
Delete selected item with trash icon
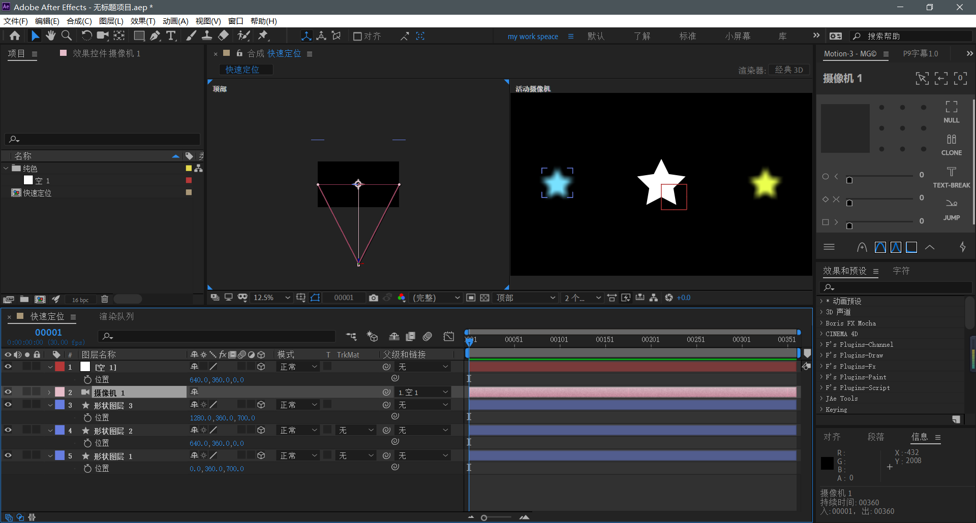105,300
